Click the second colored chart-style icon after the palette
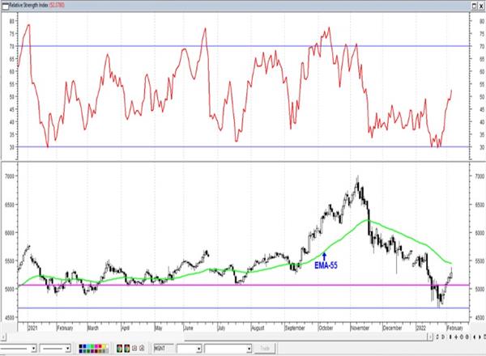This screenshot has height=356, width=486. [127, 349]
